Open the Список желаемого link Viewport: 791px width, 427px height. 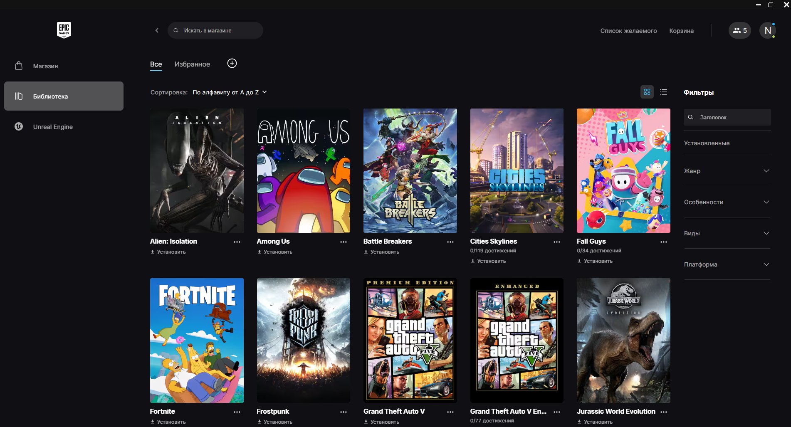click(x=628, y=31)
